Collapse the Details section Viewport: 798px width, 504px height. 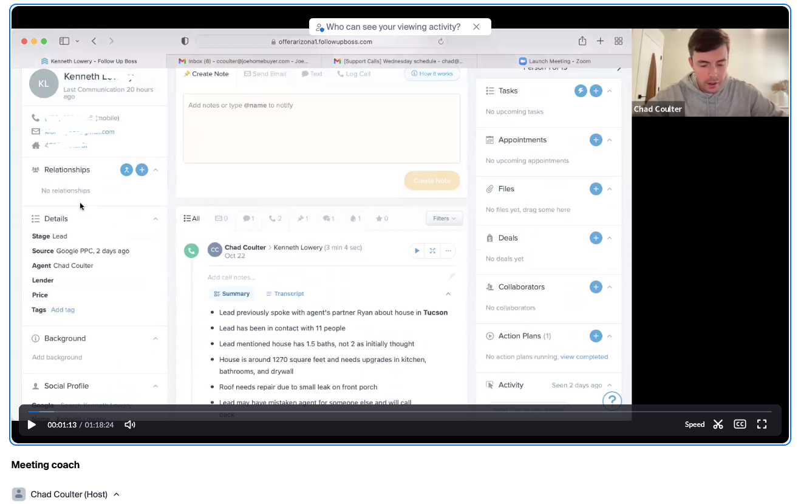point(155,219)
